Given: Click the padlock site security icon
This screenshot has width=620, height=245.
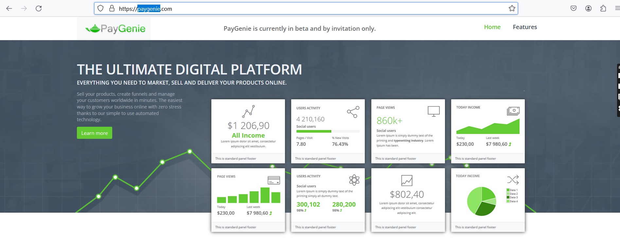Looking at the screenshot, I should 112,8.
